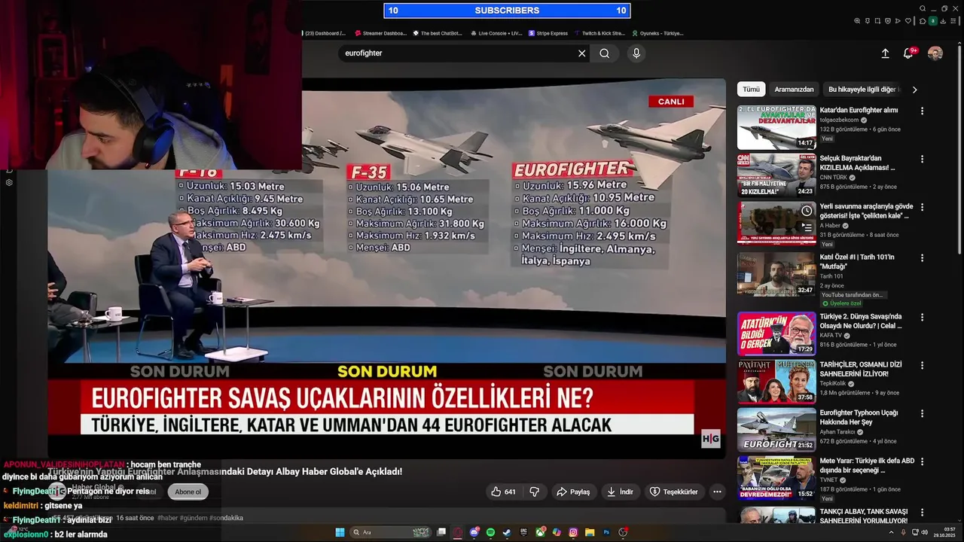Open Eurofighter Typhoon Uçağı Hakkında Her Şey title
This screenshot has width=964, height=542.
(x=859, y=418)
